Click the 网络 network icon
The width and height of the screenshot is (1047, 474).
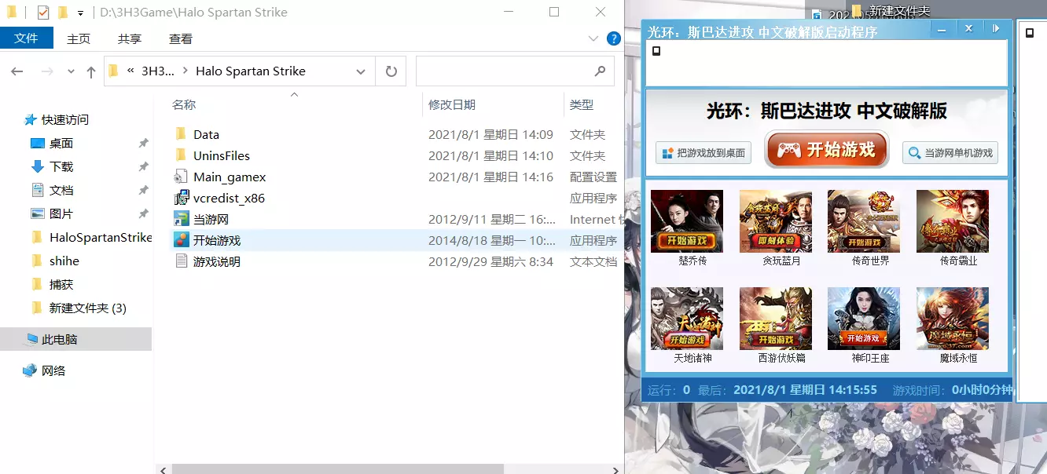pyautogui.click(x=30, y=370)
